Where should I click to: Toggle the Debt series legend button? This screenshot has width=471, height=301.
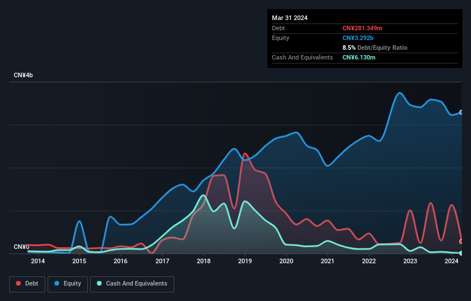click(x=28, y=284)
